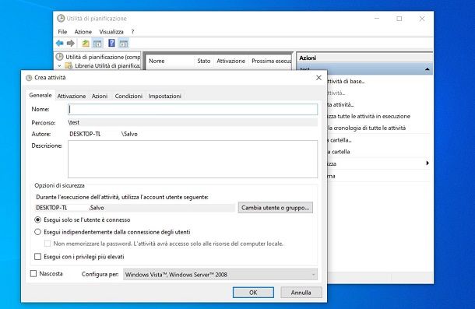The image size is (475, 309).
Task: Open the Visualizza menu in menu bar
Action: click(x=111, y=32)
